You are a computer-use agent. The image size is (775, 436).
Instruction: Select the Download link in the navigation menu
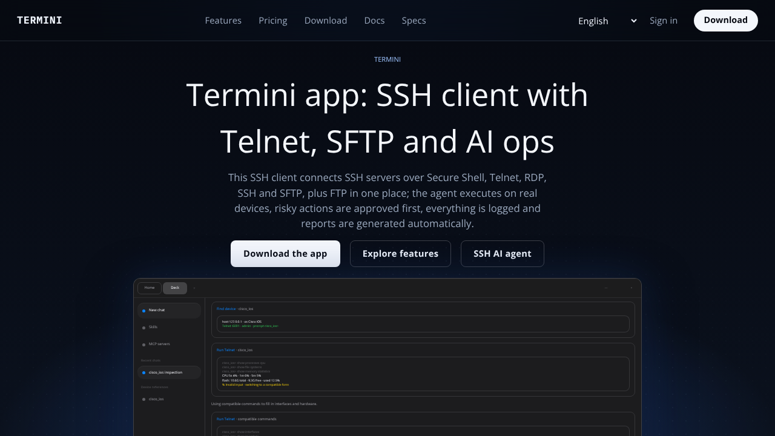pyautogui.click(x=326, y=21)
